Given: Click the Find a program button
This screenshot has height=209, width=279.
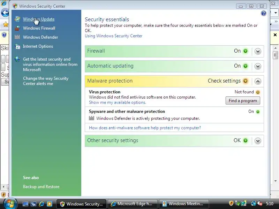Looking at the screenshot, I should (243, 101).
